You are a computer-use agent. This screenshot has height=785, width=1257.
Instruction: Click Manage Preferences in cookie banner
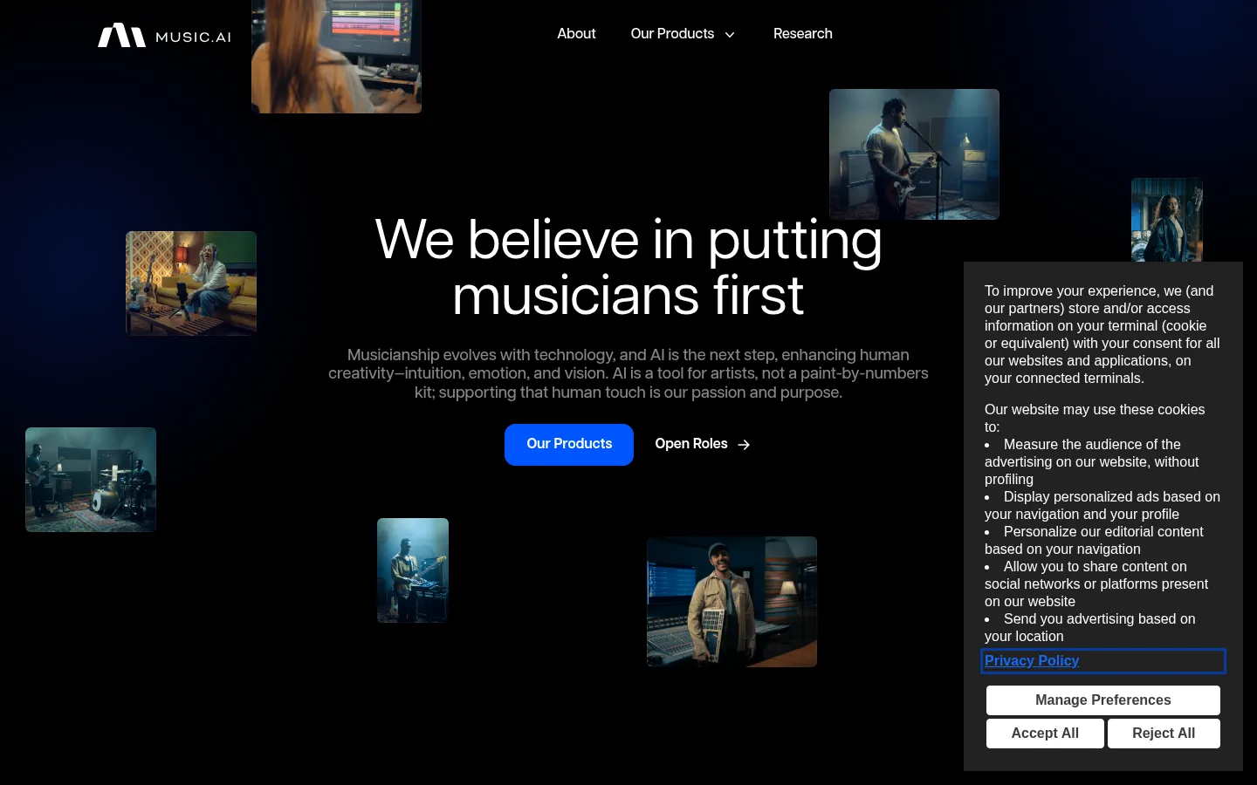tap(1103, 700)
